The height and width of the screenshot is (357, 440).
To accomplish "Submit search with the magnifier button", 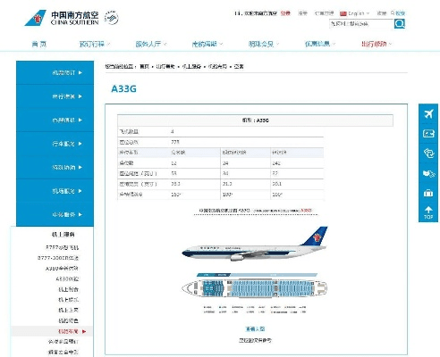I will (400, 23).
